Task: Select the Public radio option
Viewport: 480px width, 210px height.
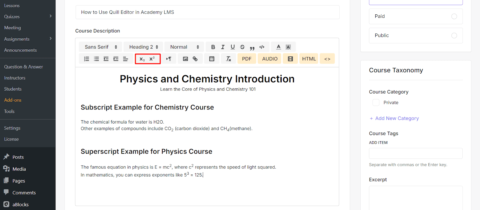Action: (x=454, y=36)
